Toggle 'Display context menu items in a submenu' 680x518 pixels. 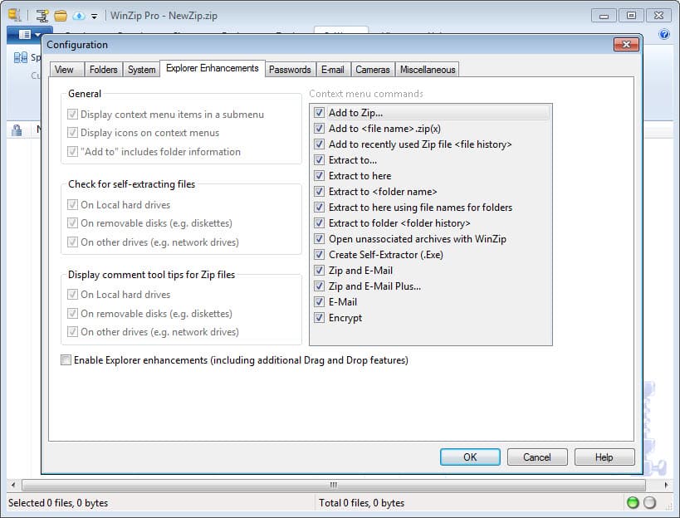tap(72, 115)
